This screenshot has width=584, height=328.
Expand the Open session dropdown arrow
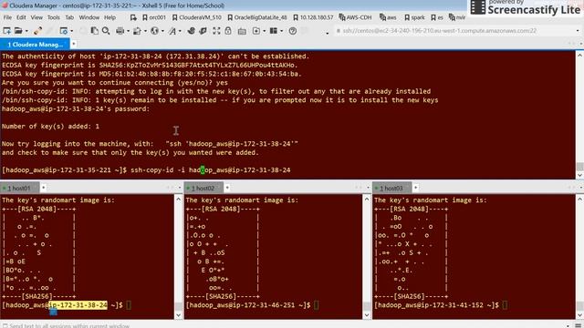[x=26, y=31]
